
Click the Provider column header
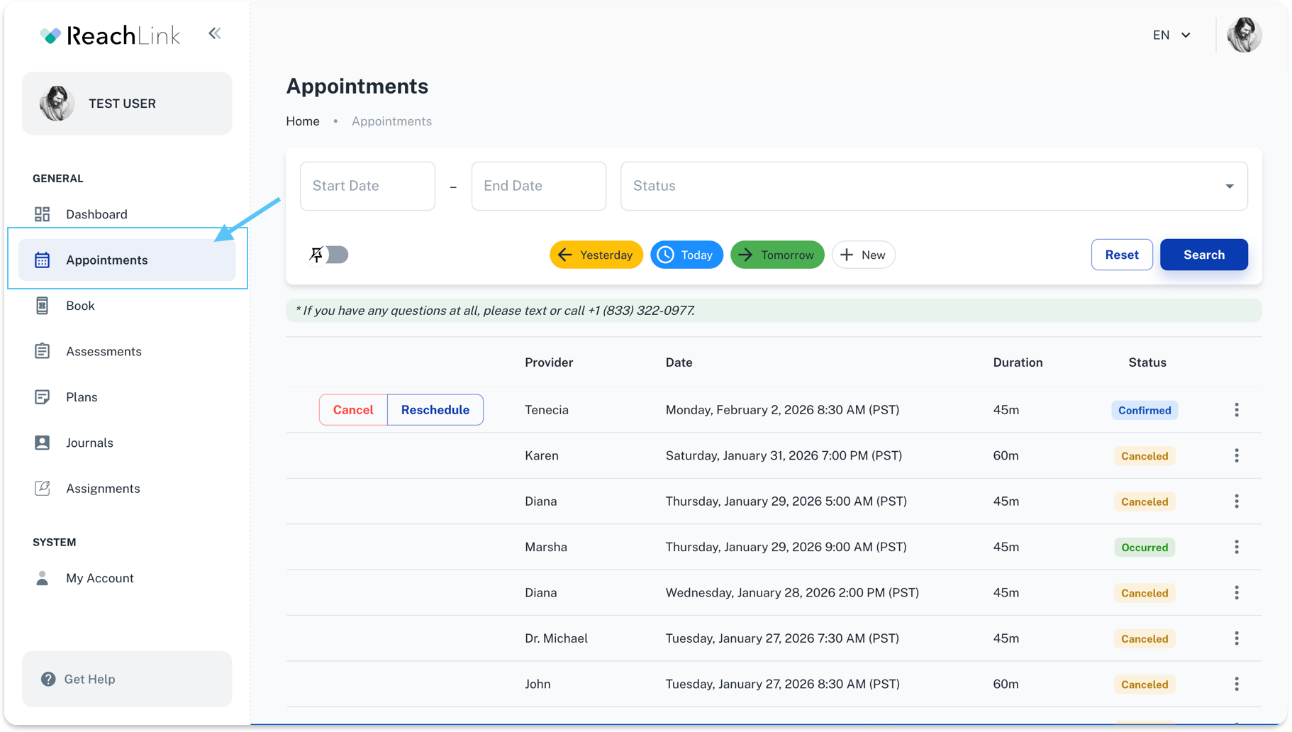coord(549,362)
